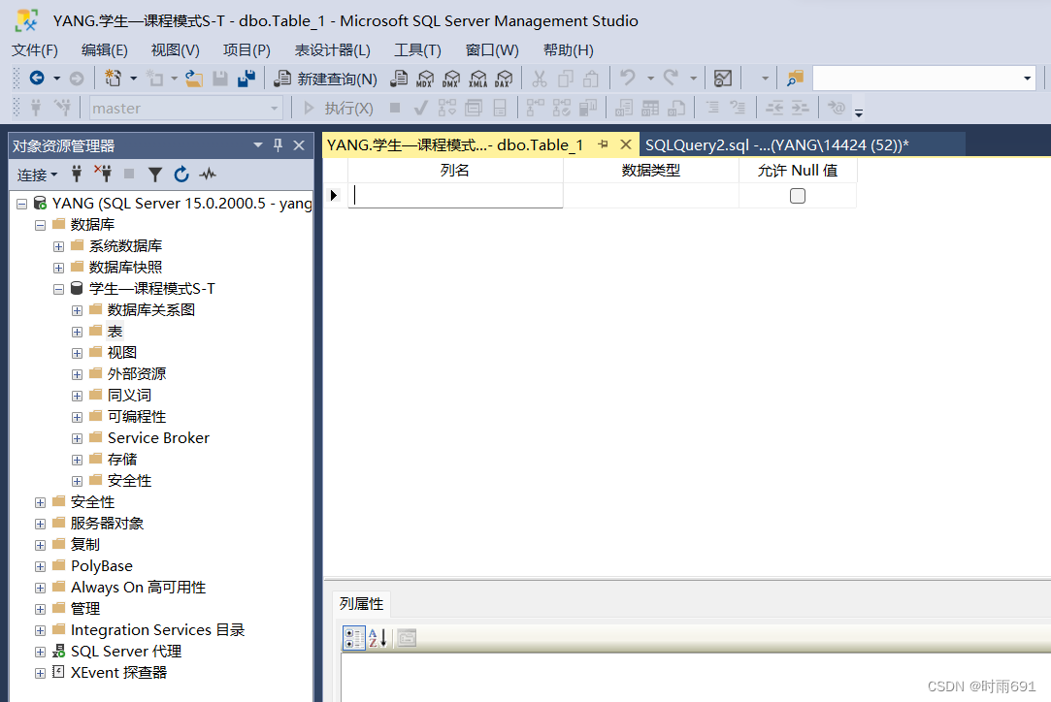Open the 视图(V) menu

pyautogui.click(x=175, y=50)
